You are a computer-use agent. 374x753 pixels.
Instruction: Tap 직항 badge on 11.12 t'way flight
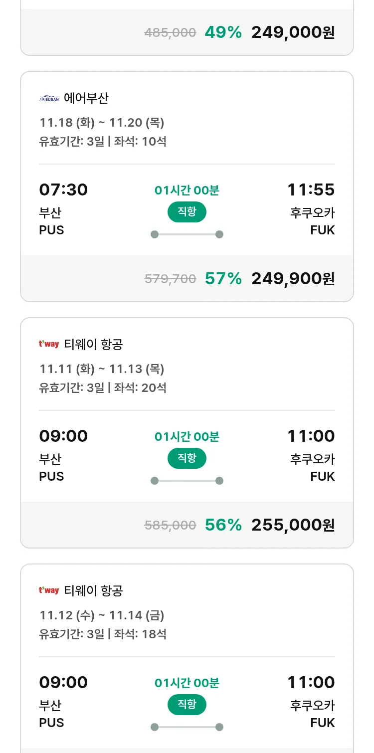coord(187,705)
